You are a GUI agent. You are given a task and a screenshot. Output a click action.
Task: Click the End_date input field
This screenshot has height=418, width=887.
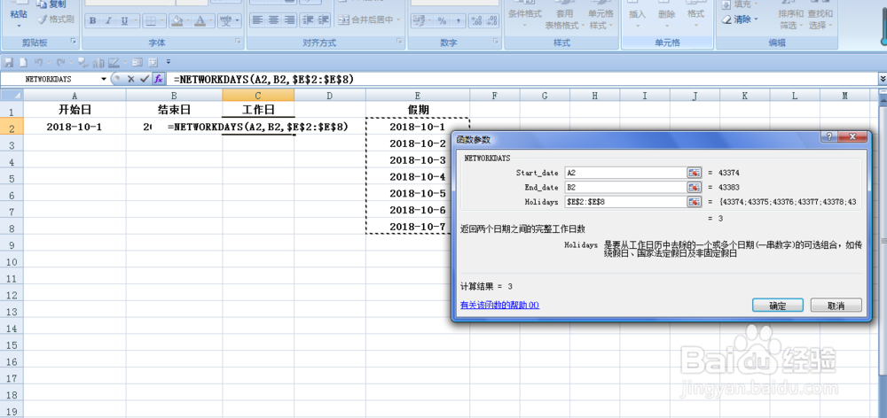tap(625, 188)
